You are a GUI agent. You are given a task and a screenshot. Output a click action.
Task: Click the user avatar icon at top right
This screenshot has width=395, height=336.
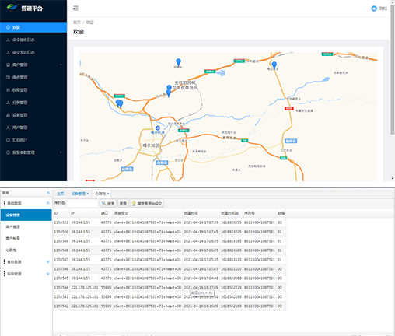click(374, 9)
